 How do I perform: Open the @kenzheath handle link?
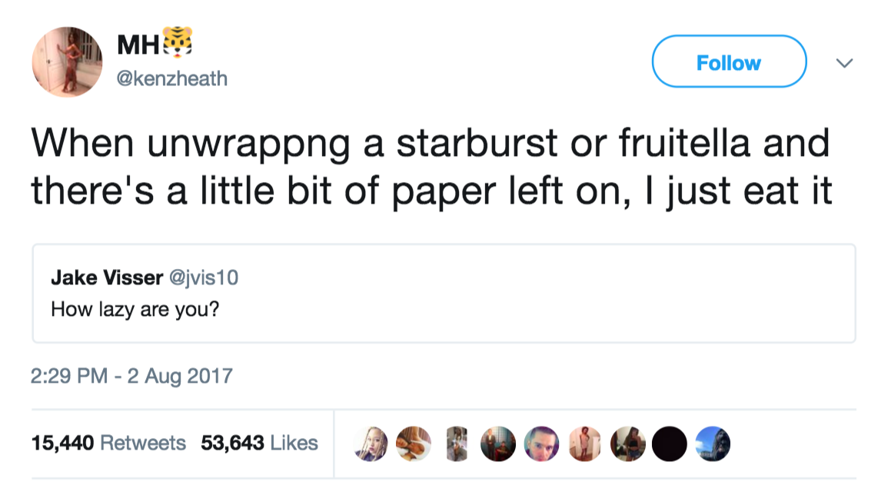172,78
